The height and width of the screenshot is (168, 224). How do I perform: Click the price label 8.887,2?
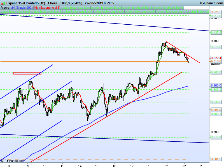click(216, 90)
